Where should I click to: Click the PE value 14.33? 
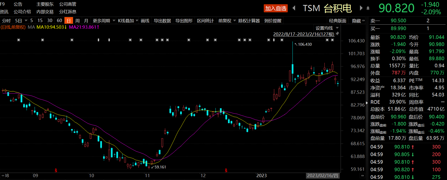coord(438,80)
